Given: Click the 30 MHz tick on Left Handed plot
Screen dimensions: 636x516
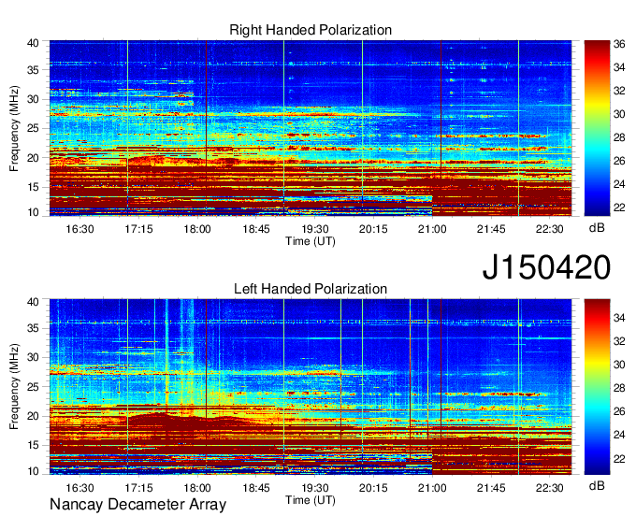Looking at the screenshot, I should pos(34,357).
